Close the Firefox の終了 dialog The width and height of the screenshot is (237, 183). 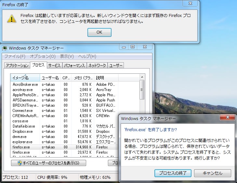point(190,3)
